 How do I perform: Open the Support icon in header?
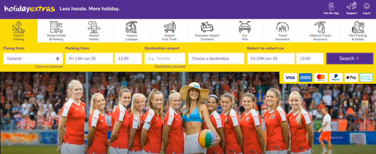point(351,6)
